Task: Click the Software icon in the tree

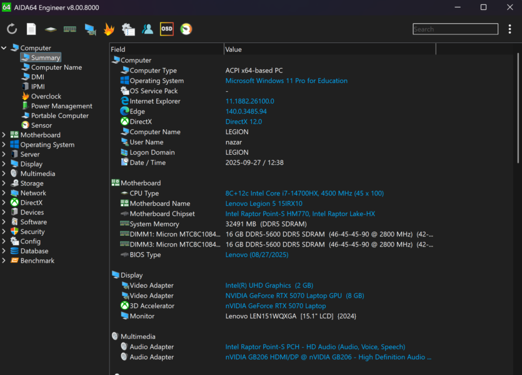Action: click(14, 222)
